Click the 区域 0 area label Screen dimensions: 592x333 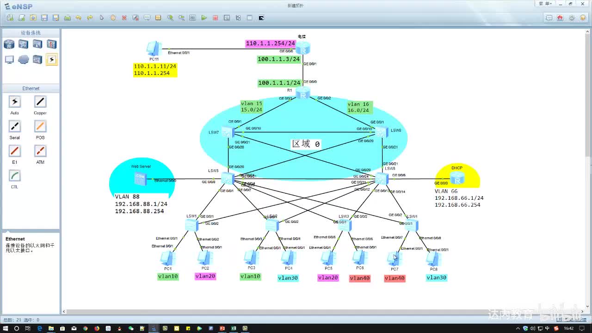(x=306, y=144)
